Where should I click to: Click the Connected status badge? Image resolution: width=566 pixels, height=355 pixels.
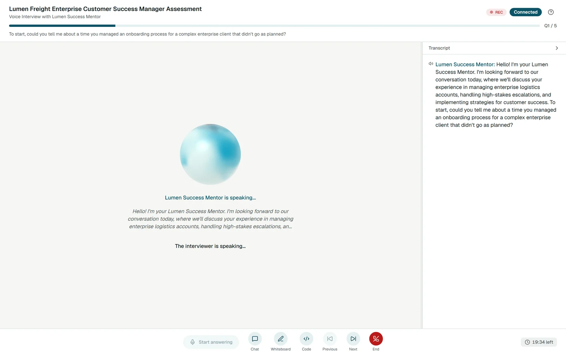tap(525, 12)
